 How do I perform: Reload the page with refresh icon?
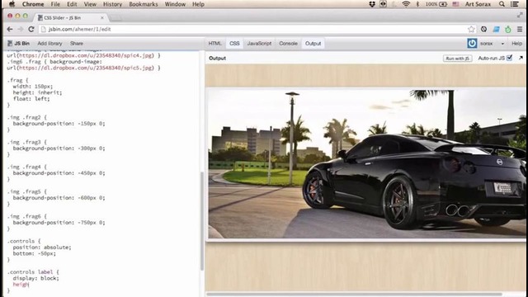(31, 30)
